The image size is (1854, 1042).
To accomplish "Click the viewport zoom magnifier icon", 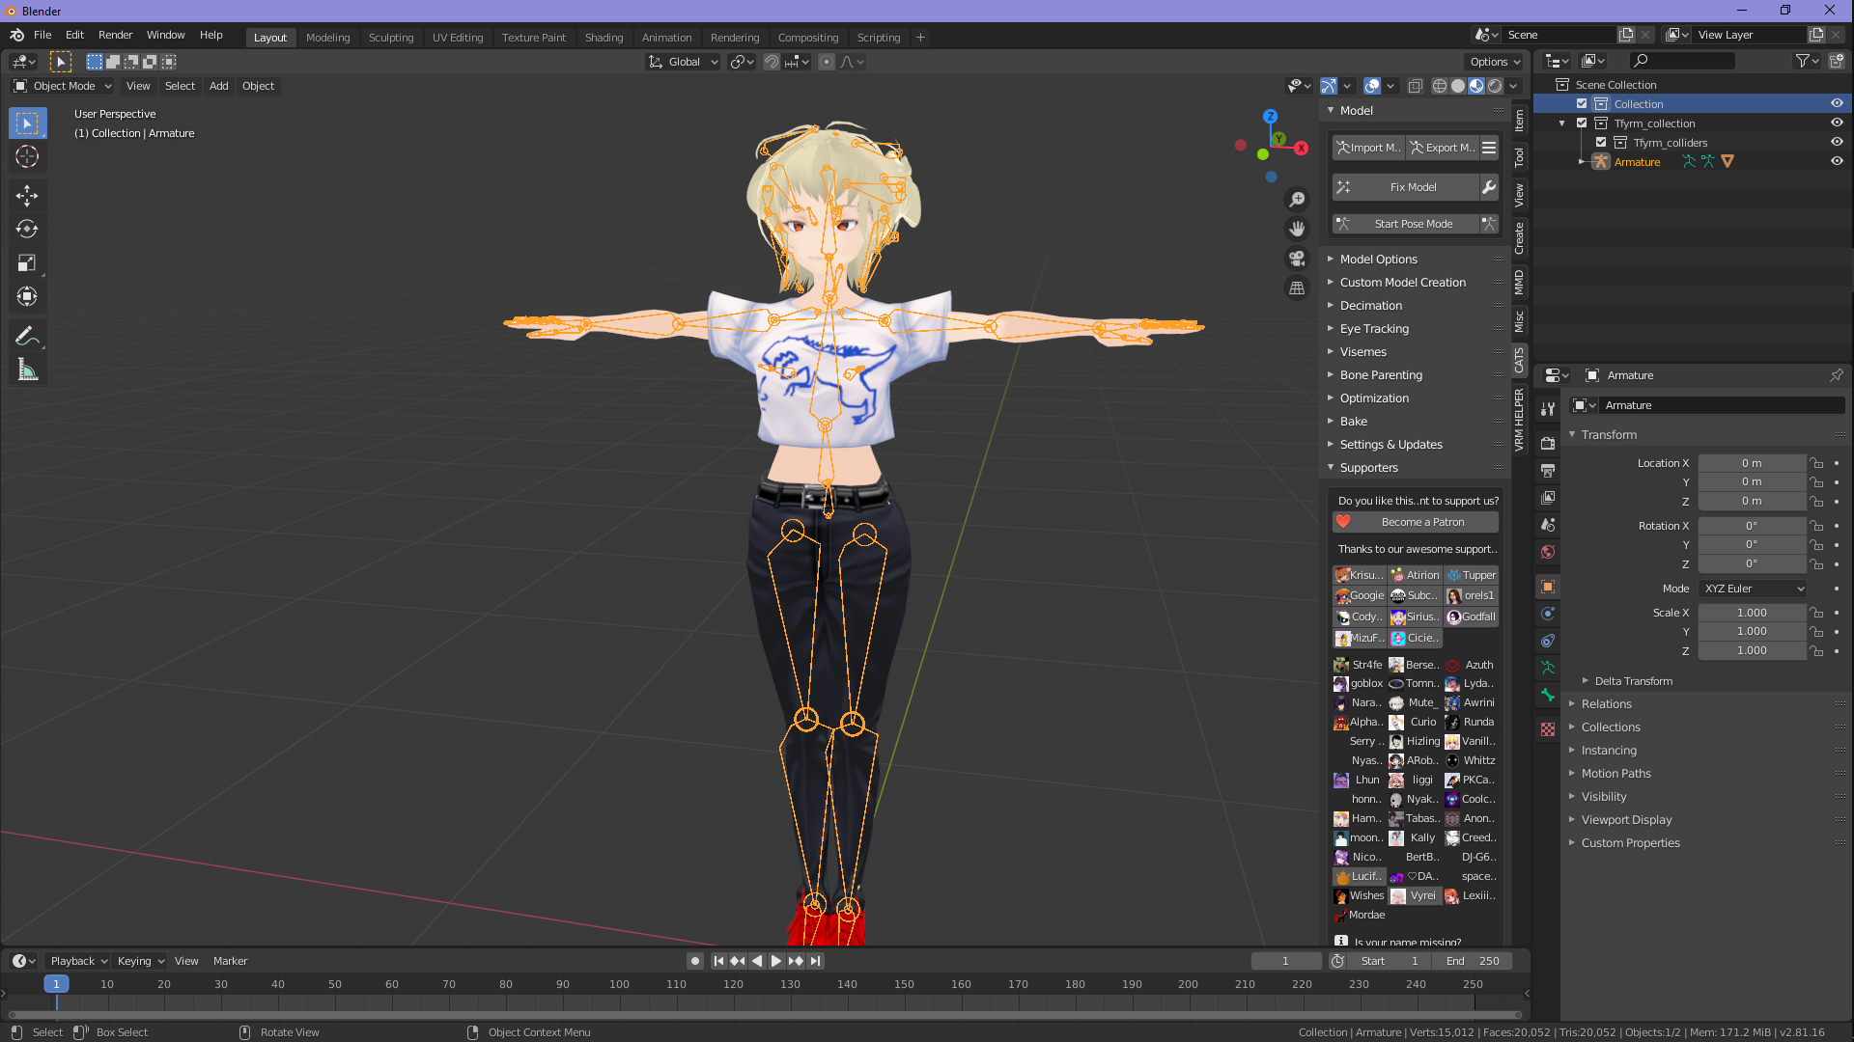I will (x=1297, y=199).
